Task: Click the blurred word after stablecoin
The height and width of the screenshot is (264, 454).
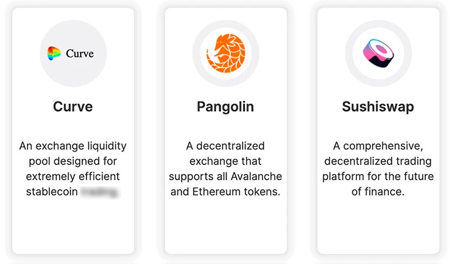Action: coord(100,191)
